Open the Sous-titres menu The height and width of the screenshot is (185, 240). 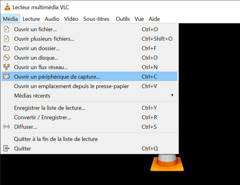click(x=96, y=19)
